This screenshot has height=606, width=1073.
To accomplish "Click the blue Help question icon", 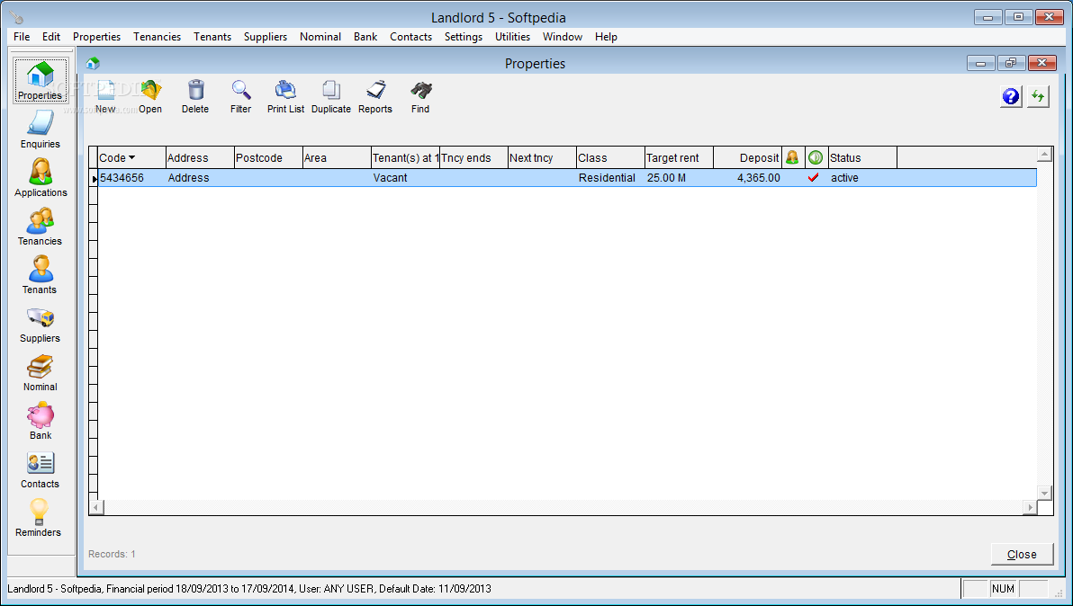I will coord(1011,97).
